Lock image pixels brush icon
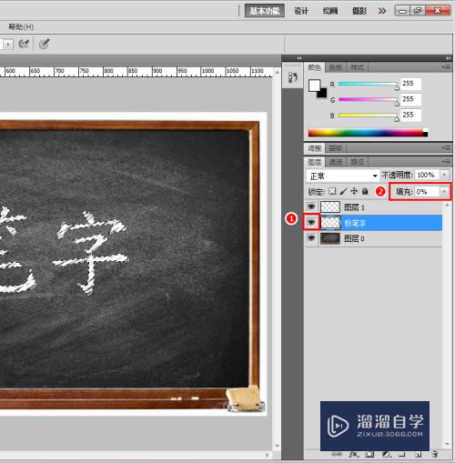Viewport: 455px width, 463px height. [x=343, y=191]
